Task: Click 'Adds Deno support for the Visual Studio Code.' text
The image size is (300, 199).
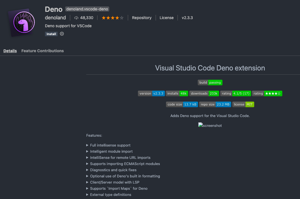Action: (x=210, y=116)
